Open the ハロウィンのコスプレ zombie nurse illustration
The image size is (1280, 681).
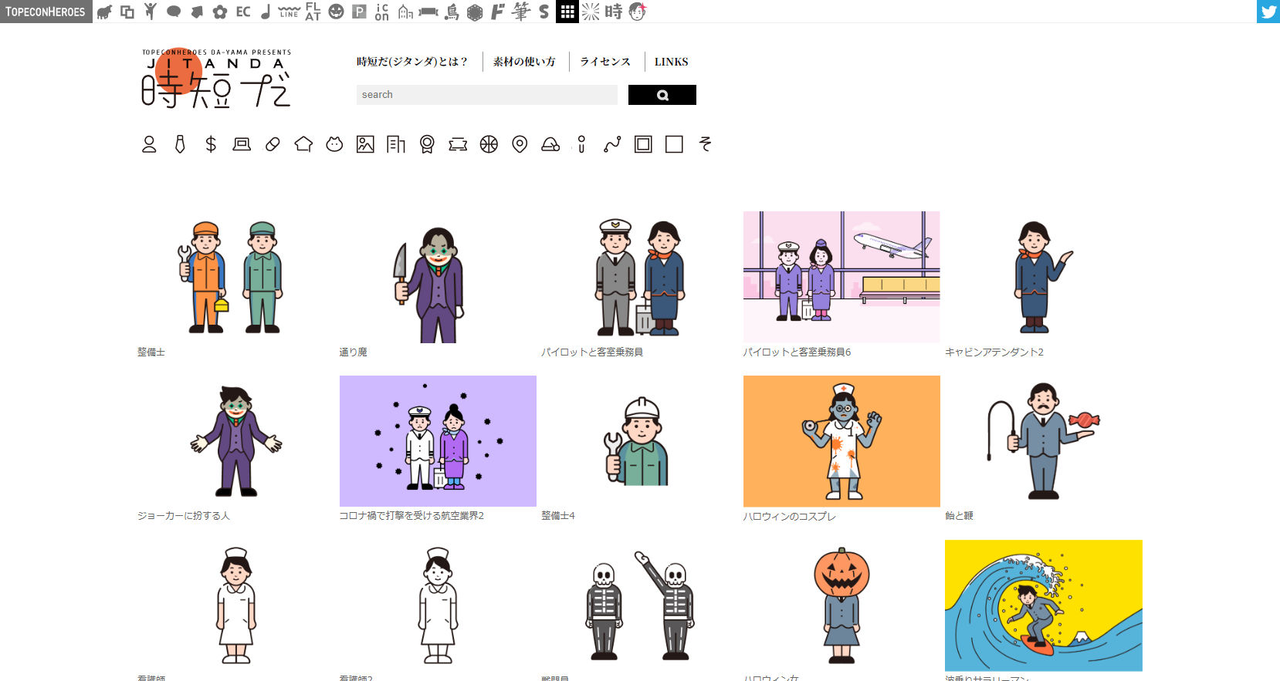click(x=841, y=441)
